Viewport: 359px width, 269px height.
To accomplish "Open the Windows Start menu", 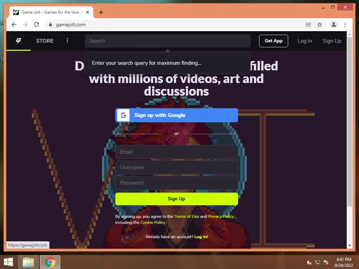I will point(8,262).
